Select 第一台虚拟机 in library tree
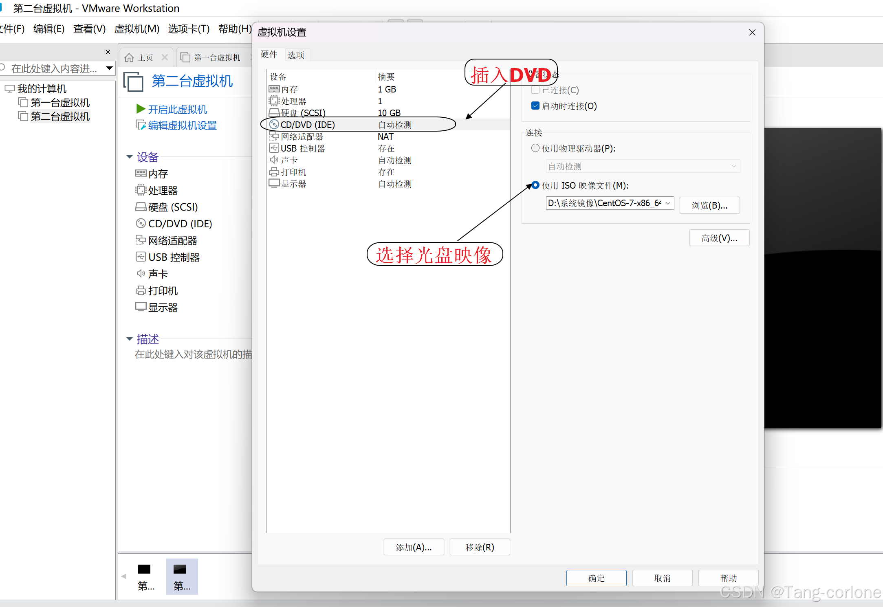Image resolution: width=883 pixels, height=607 pixels. pos(60,103)
